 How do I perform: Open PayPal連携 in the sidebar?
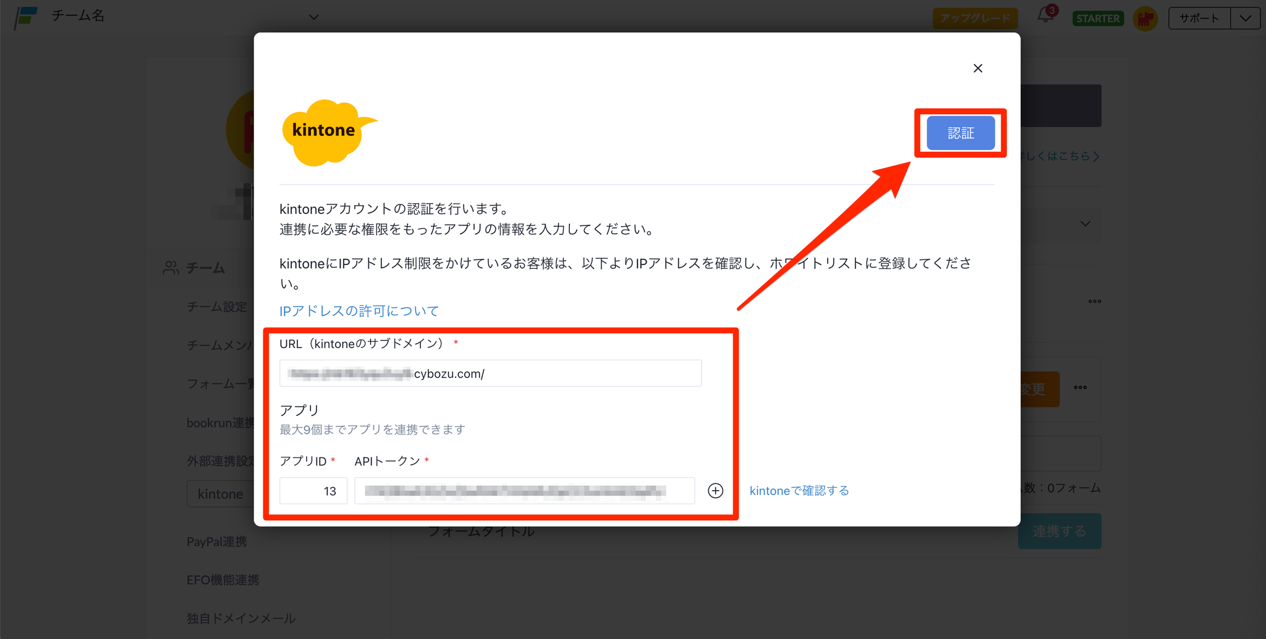click(x=217, y=541)
